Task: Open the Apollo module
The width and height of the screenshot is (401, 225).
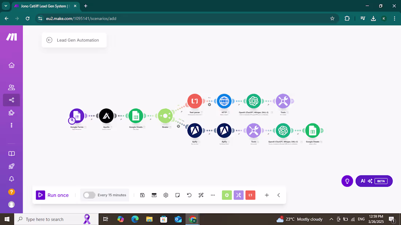Action: [x=106, y=116]
